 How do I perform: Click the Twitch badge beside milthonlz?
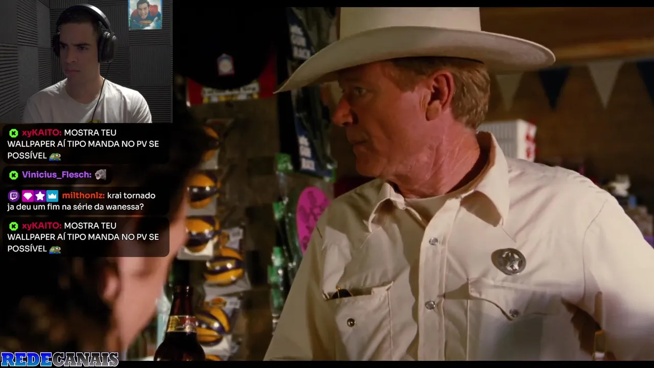coord(14,196)
